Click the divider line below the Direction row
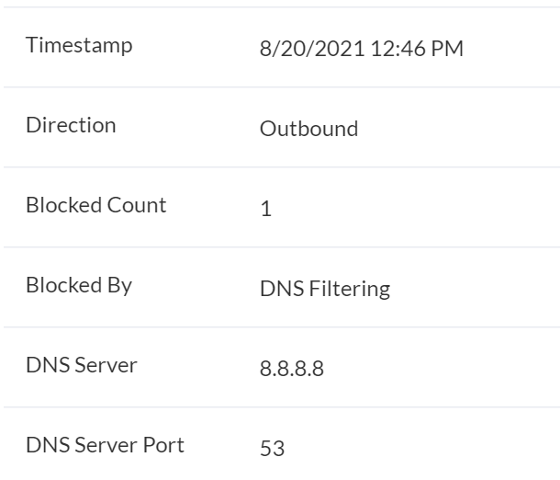Viewport: 560px width, 480px height. [280, 167]
